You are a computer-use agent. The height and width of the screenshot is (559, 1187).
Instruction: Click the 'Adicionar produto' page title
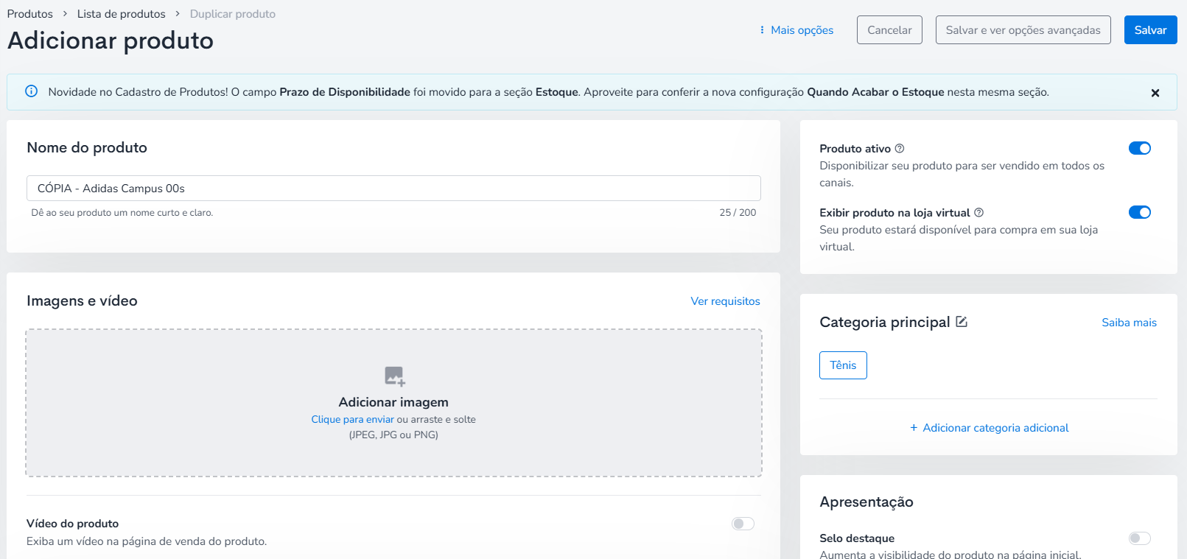pos(111,41)
